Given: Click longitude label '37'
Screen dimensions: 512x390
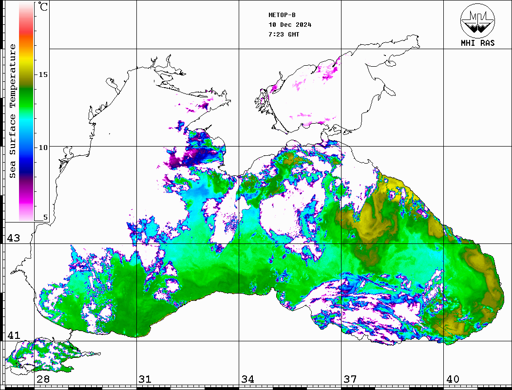Looking at the screenshot, I should (x=350, y=379).
